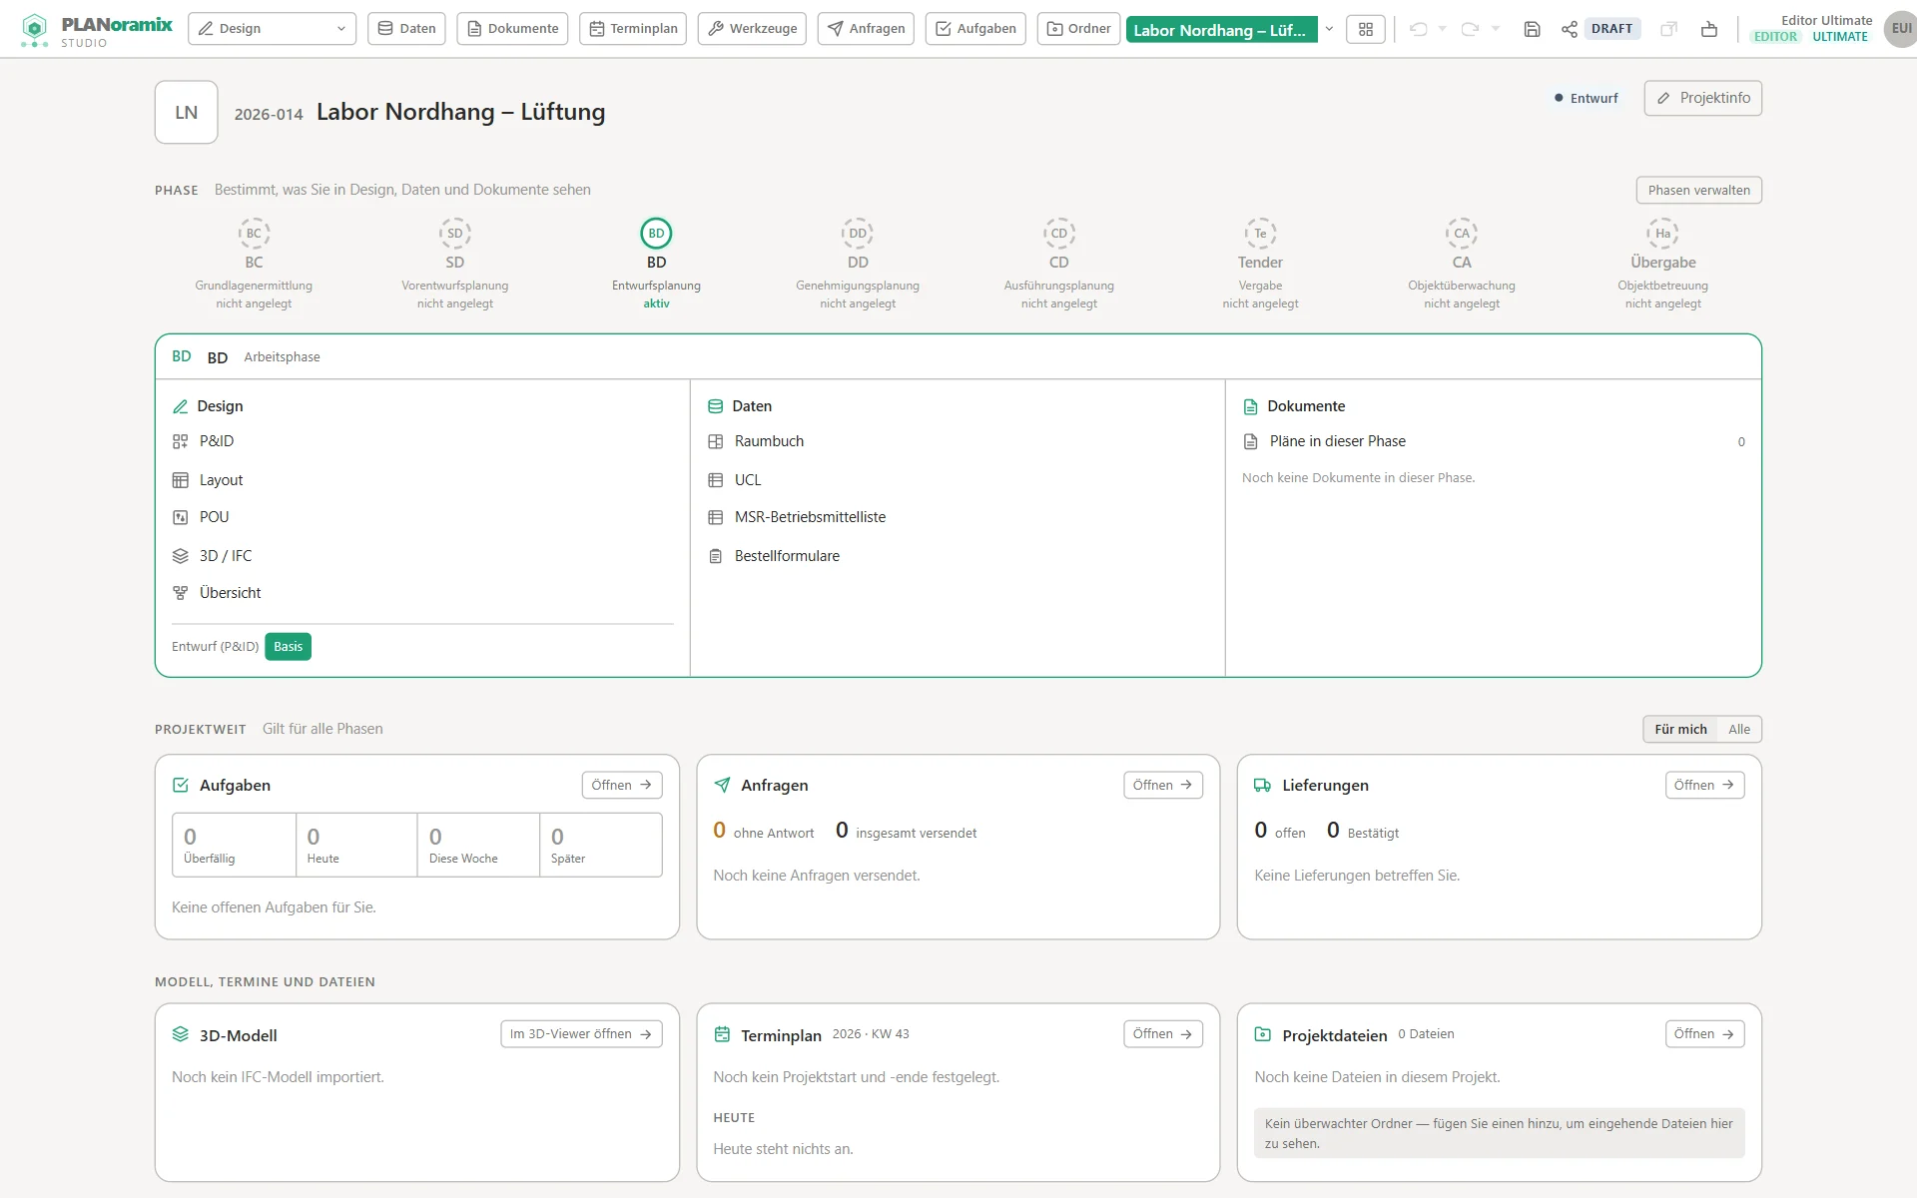1917x1198 pixels.
Task: Click the Basis badge next to Entwurf (P&ID)
Action: 288,647
